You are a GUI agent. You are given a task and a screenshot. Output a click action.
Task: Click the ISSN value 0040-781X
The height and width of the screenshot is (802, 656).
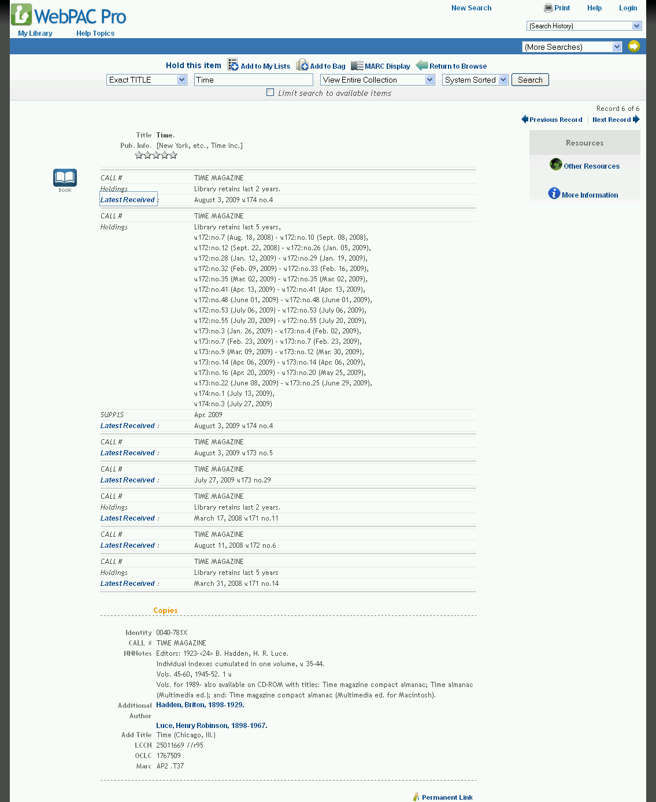pyautogui.click(x=172, y=633)
